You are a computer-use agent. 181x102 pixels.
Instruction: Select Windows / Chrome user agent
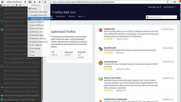(x=39, y=39)
